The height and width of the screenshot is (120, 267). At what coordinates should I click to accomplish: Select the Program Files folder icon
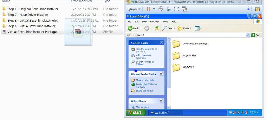coord(176,56)
